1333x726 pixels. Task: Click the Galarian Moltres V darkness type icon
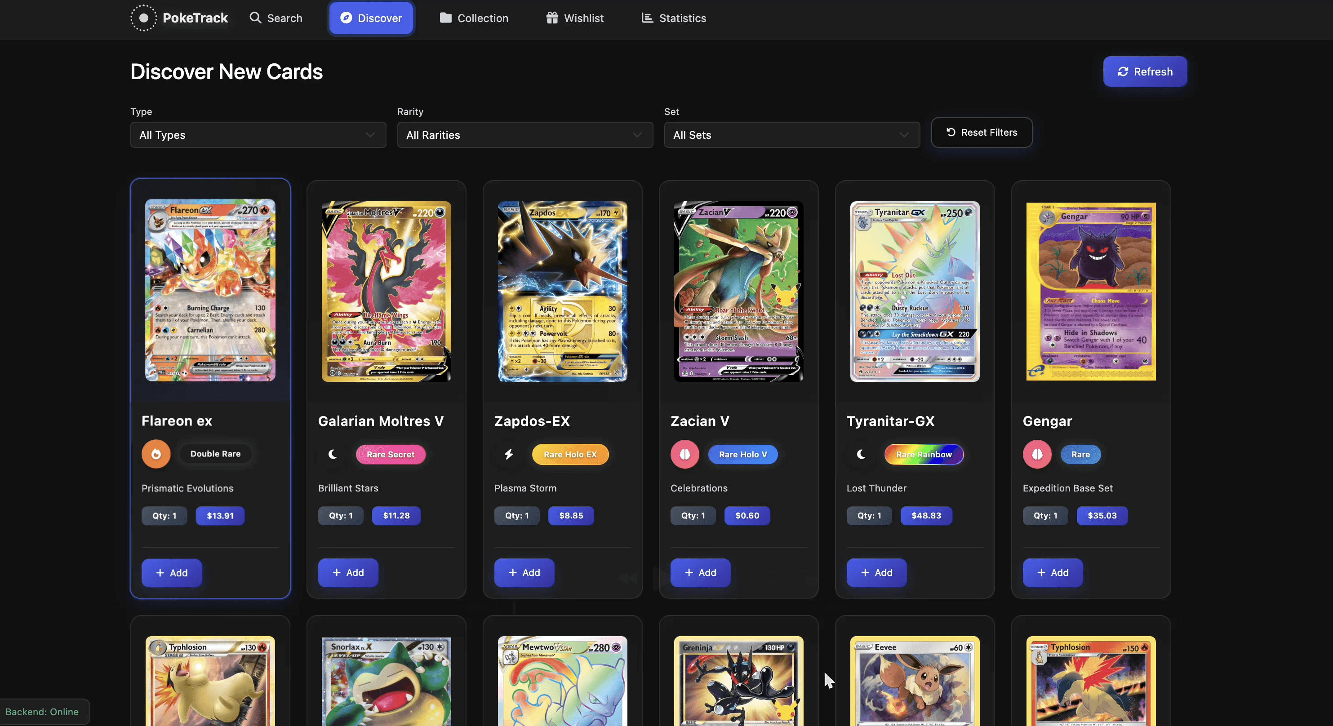332,455
